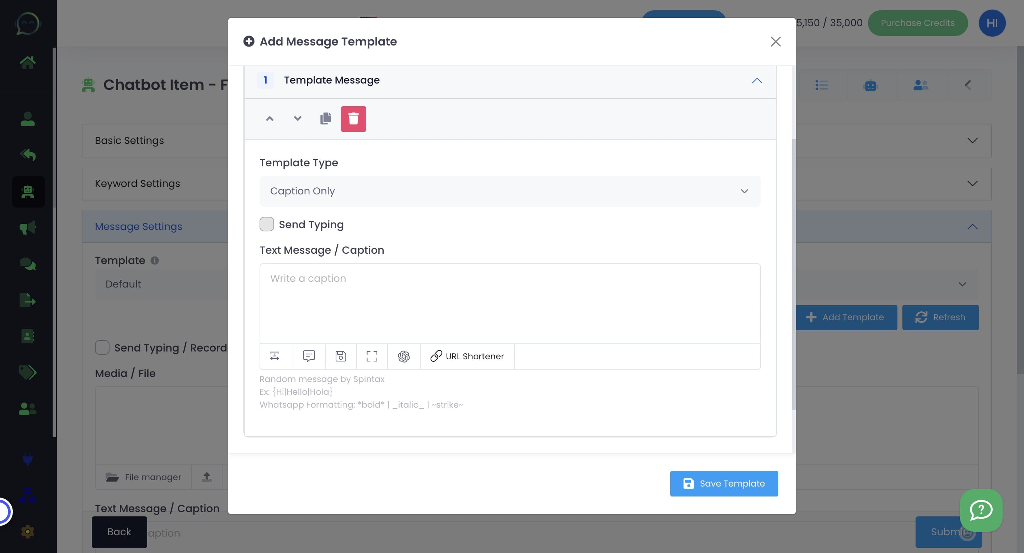
Task: Move the template message up with the arrow
Action: pyautogui.click(x=270, y=118)
